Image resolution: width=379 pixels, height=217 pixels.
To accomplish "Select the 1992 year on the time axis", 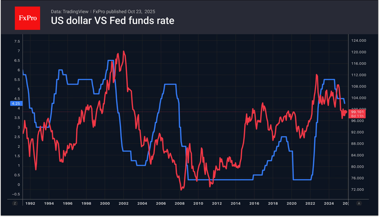I will (30, 203).
